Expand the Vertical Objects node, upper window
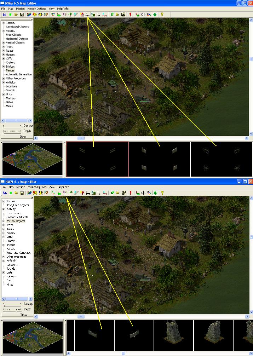The width and height of the screenshot is (253, 356). (x=4, y=43)
